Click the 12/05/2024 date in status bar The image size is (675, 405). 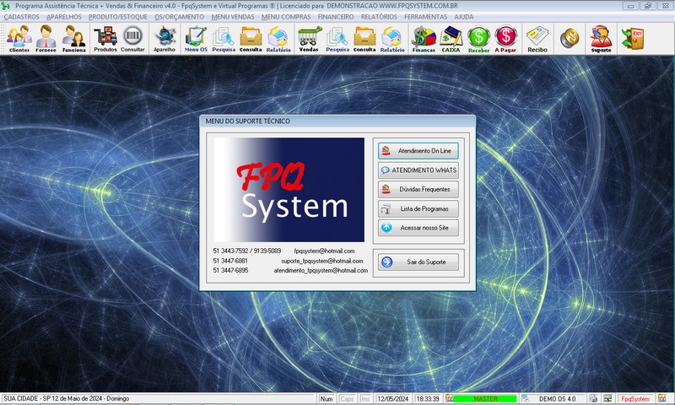point(392,399)
